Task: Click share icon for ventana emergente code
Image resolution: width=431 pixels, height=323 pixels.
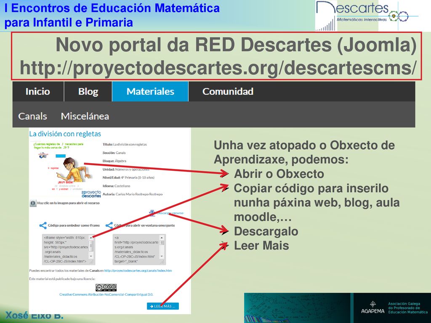Action: coord(109,225)
